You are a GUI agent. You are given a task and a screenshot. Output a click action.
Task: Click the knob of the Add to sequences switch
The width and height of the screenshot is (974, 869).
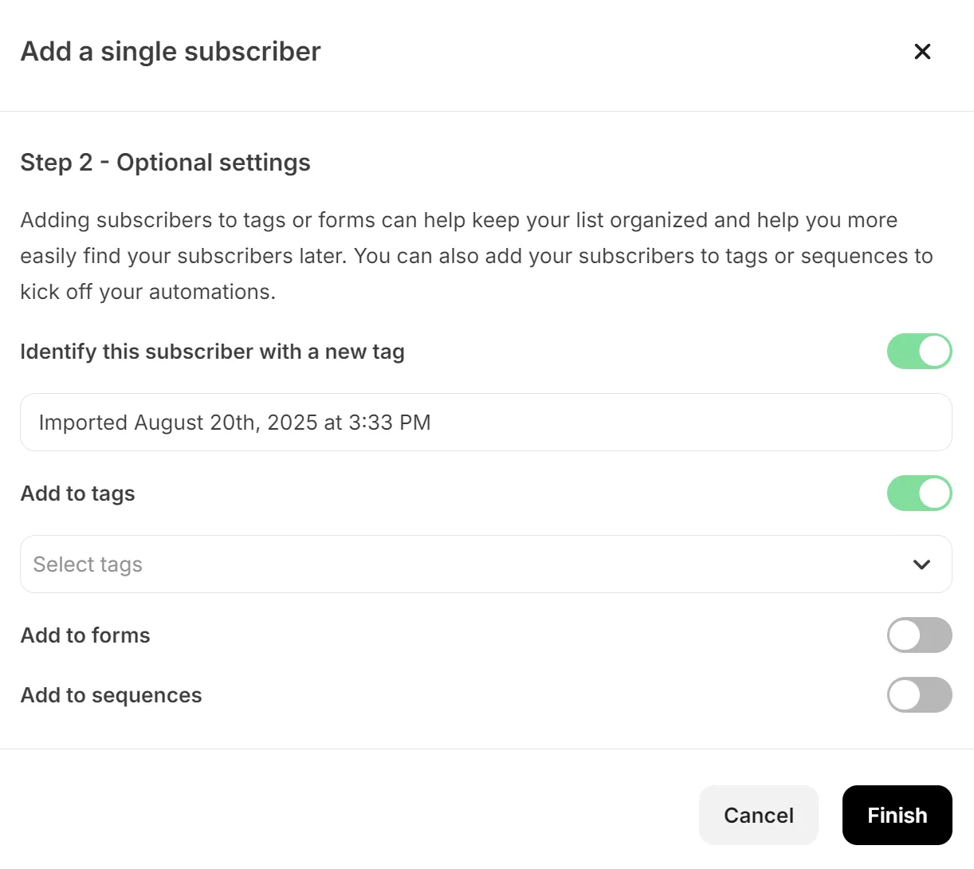coord(905,695)
